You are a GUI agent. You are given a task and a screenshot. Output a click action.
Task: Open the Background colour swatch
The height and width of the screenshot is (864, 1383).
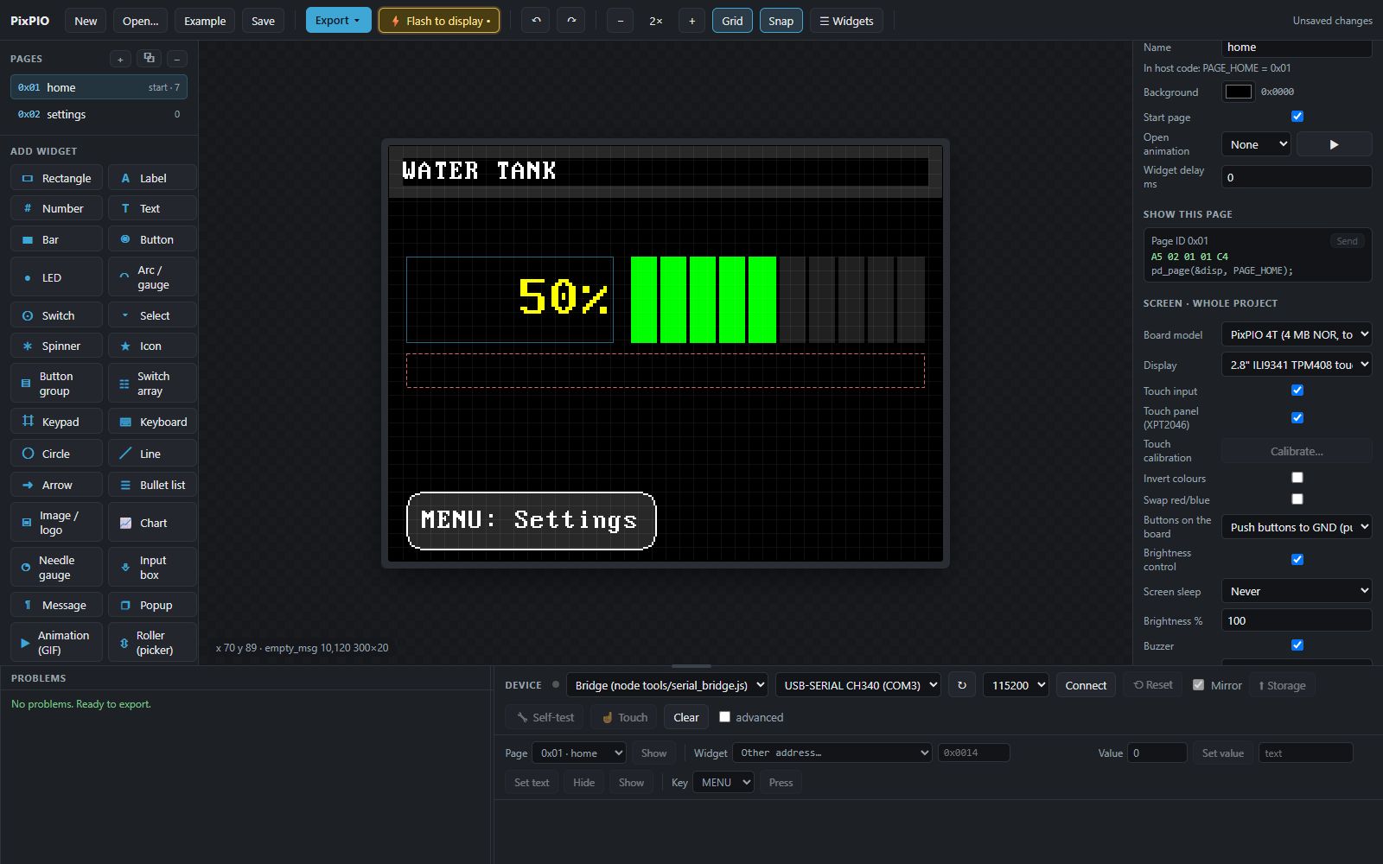[1239, 92]
